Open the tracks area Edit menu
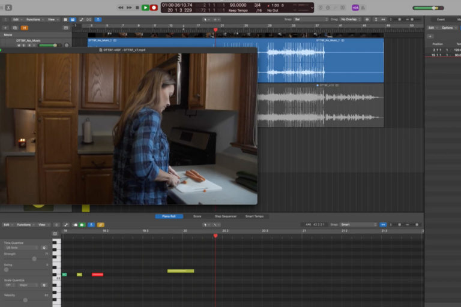The height and width of the screenshot is (307, 461). pos(17,19)
